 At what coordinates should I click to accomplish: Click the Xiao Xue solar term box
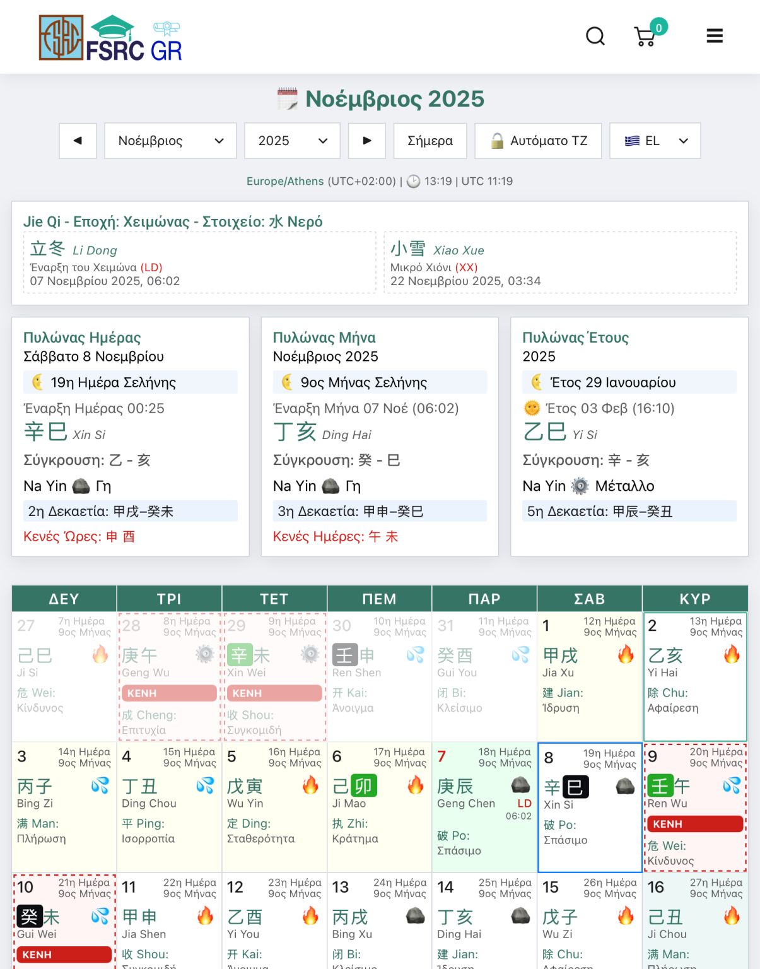pos(560,262)
